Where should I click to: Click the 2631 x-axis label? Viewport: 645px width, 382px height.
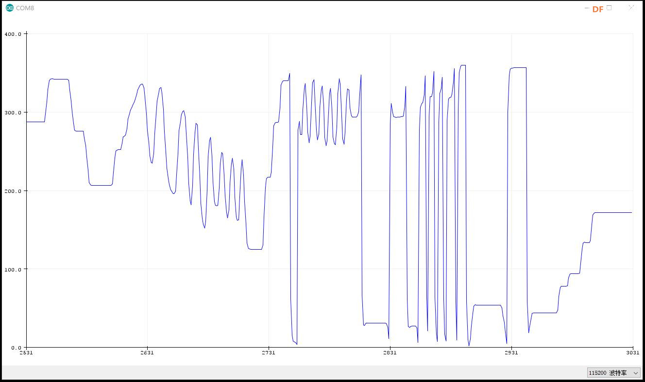coord(147,353)
